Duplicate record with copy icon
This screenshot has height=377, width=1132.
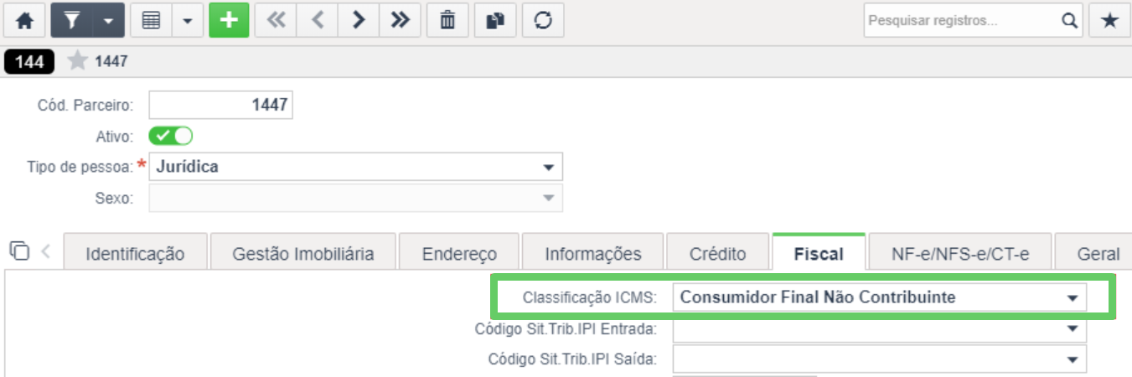(495, 21)
